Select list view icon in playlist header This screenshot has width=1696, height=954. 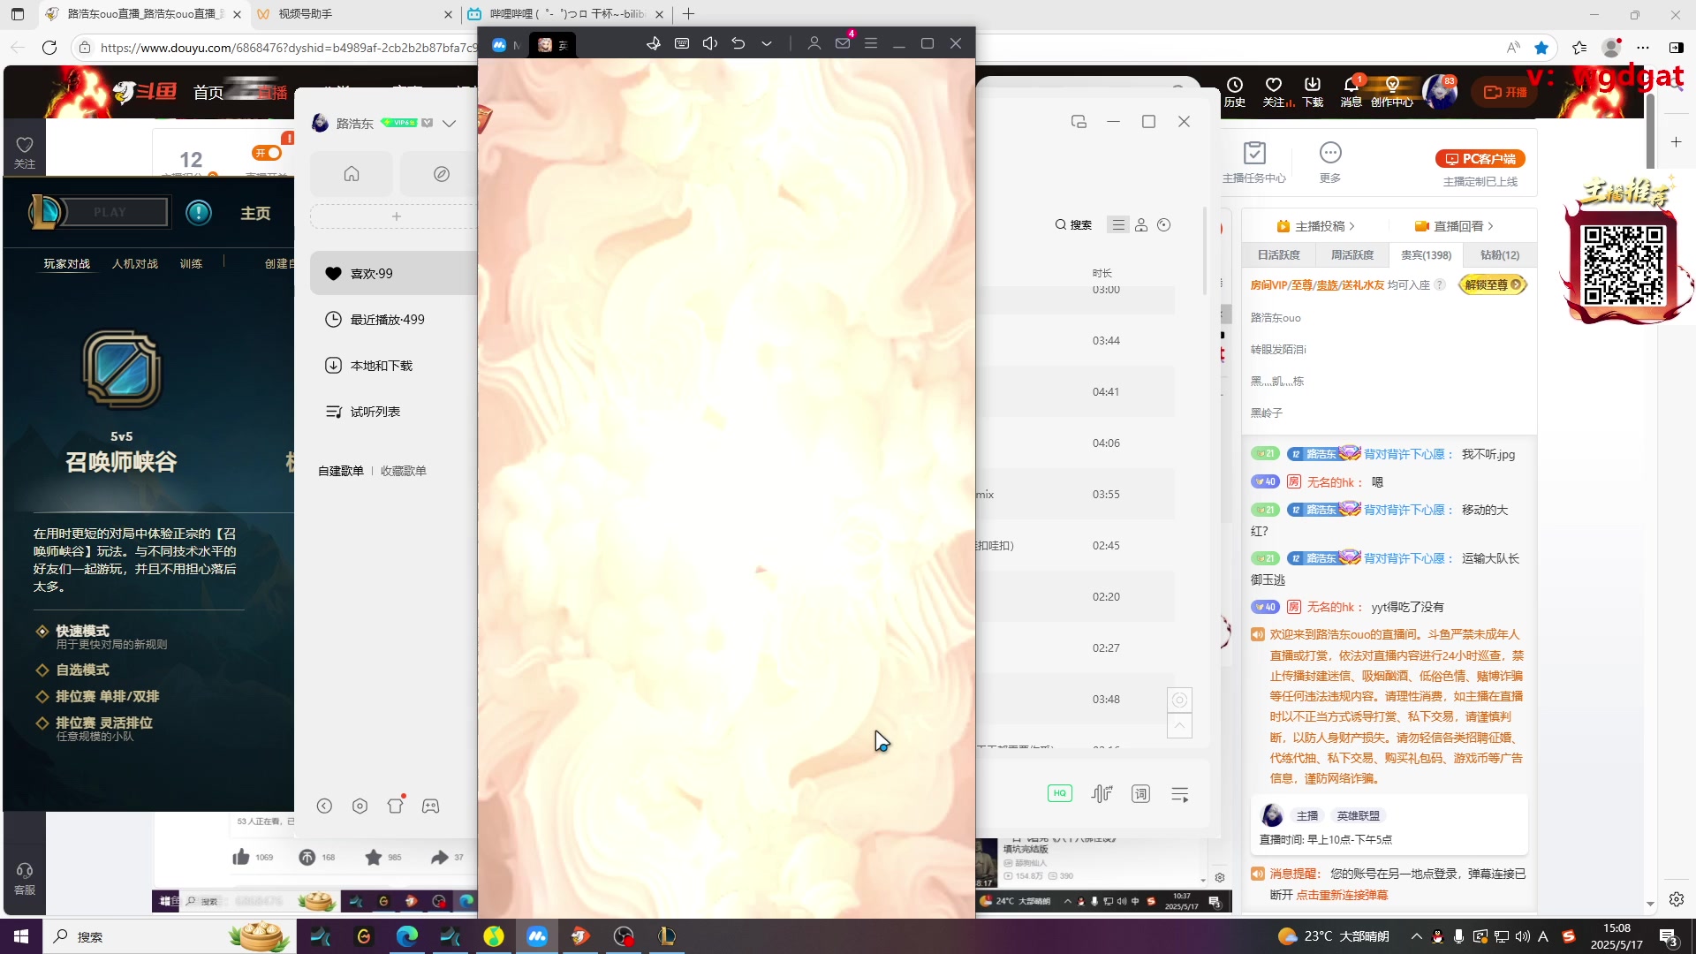(x=1118, y=225)
